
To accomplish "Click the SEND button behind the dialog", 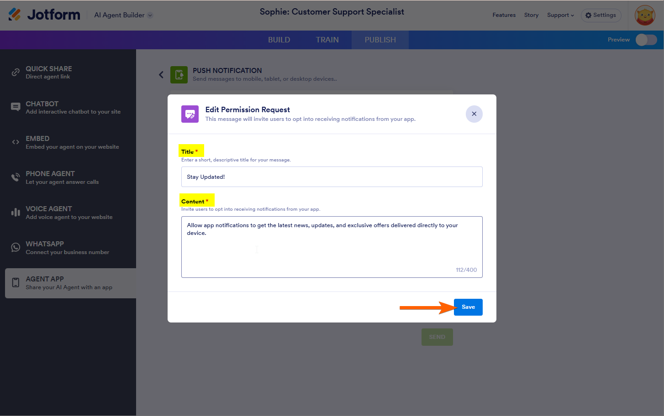I will point(437,337).
